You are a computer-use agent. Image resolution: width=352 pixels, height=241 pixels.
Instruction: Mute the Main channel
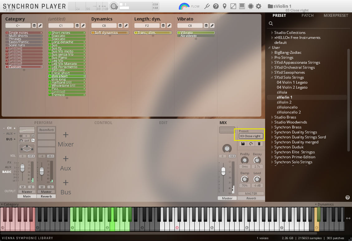22,187
